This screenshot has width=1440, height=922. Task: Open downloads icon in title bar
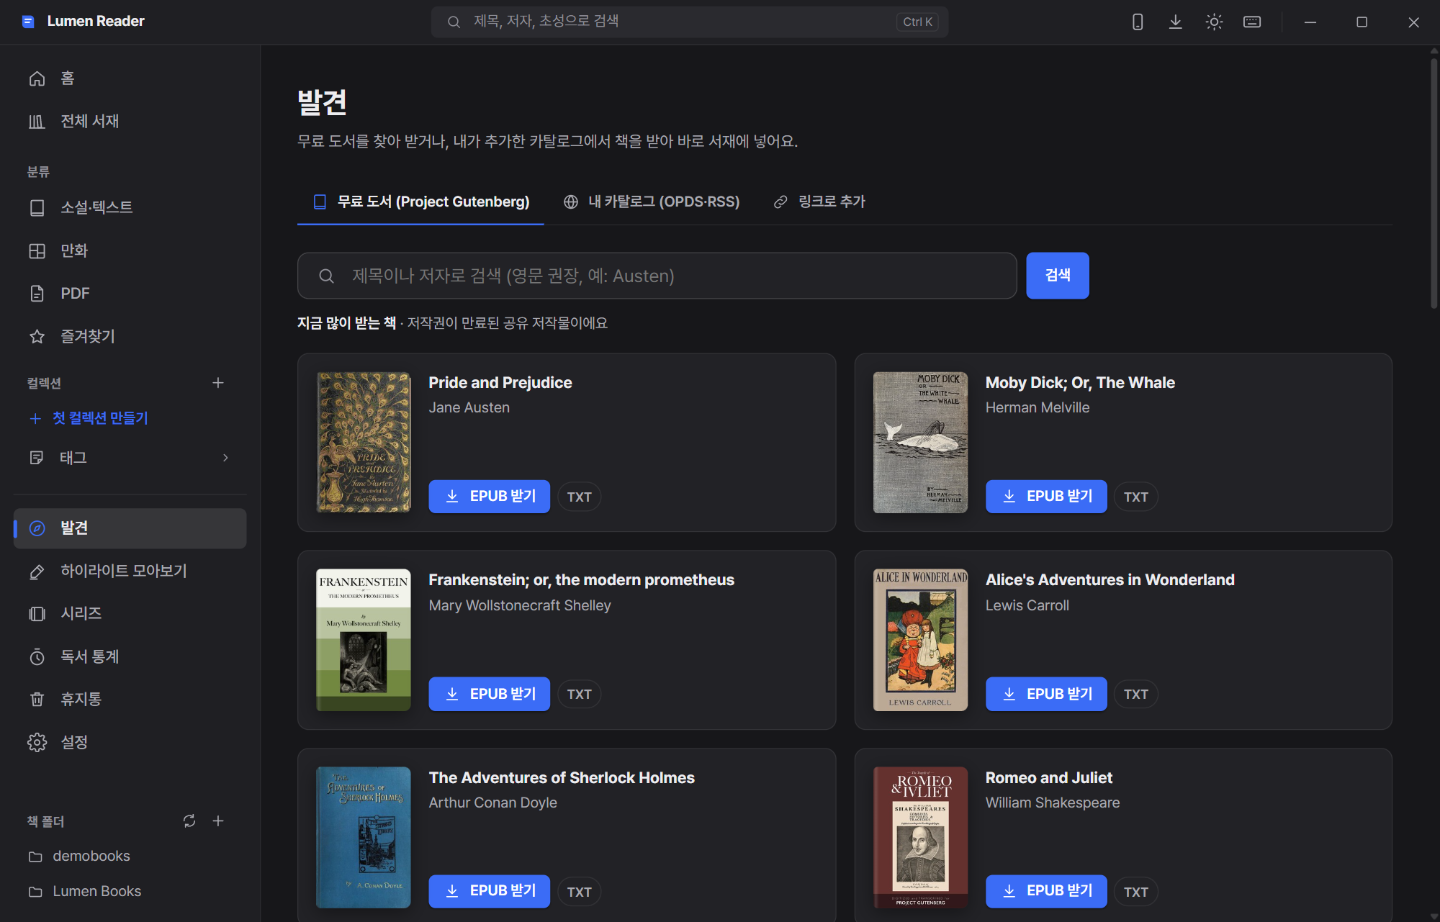coord(1176,22)
